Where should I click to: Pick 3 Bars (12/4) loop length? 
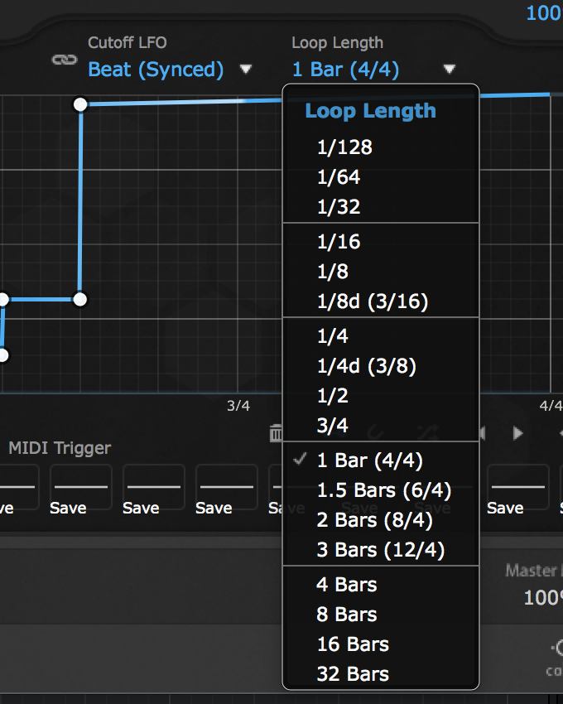pos(381,550)
